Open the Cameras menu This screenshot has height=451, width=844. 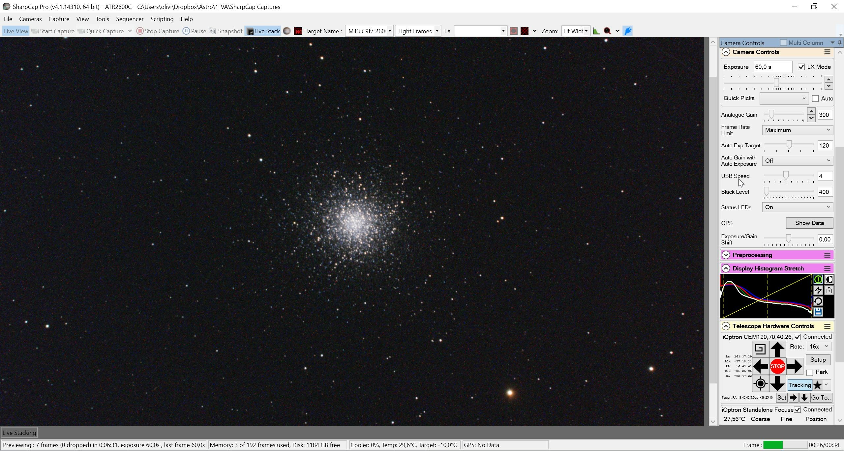click(x=30, y=19)
